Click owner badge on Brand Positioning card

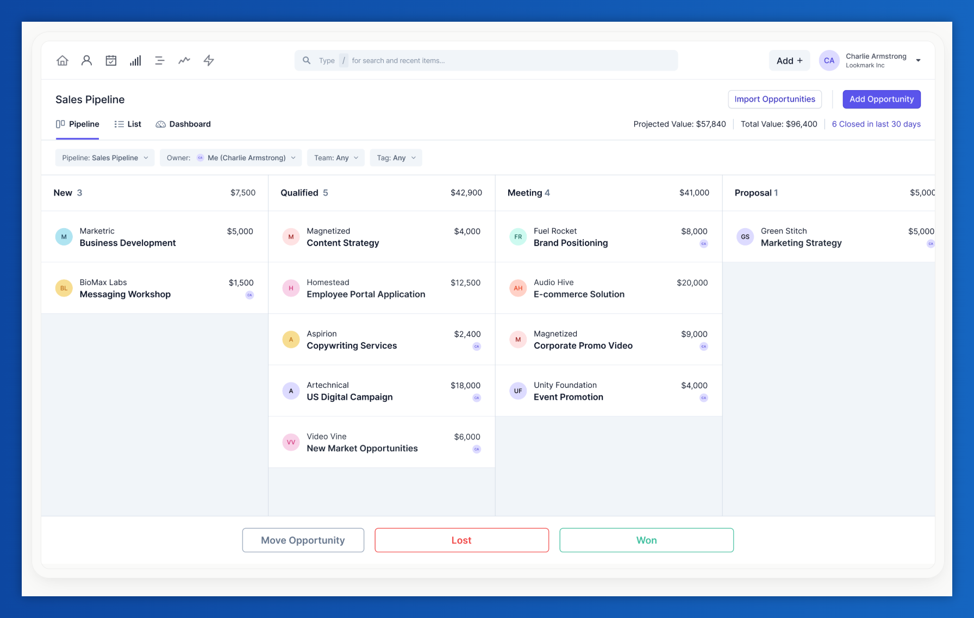(x=704, y=244)
